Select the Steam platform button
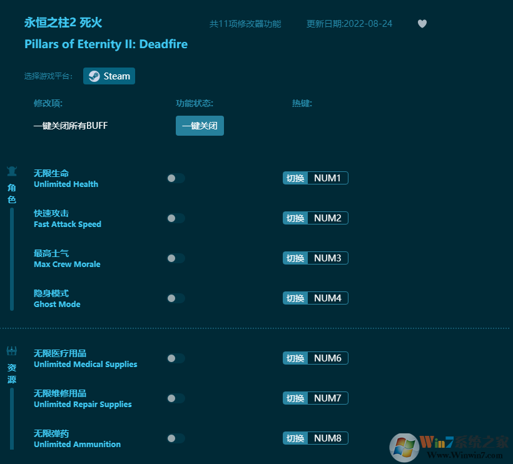Viewport: 513px width, 464px height. pyautogui.click(x=109, y=76)
